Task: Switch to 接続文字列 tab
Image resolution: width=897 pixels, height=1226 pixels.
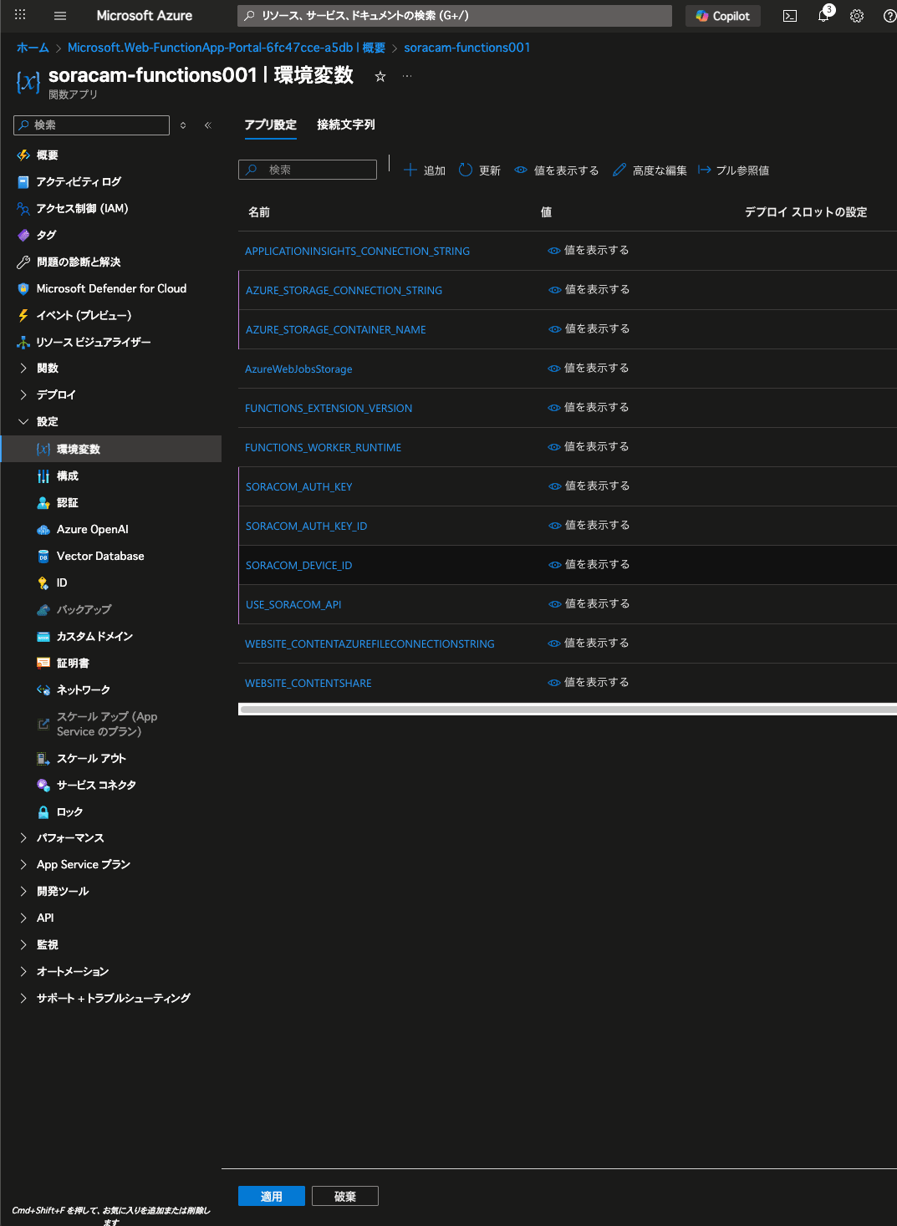Action: (346, 125)
